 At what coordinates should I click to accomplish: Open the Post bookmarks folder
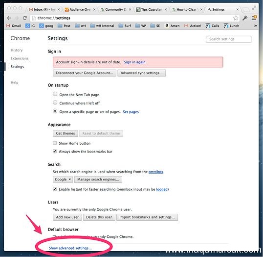click(x=64, y=26)
